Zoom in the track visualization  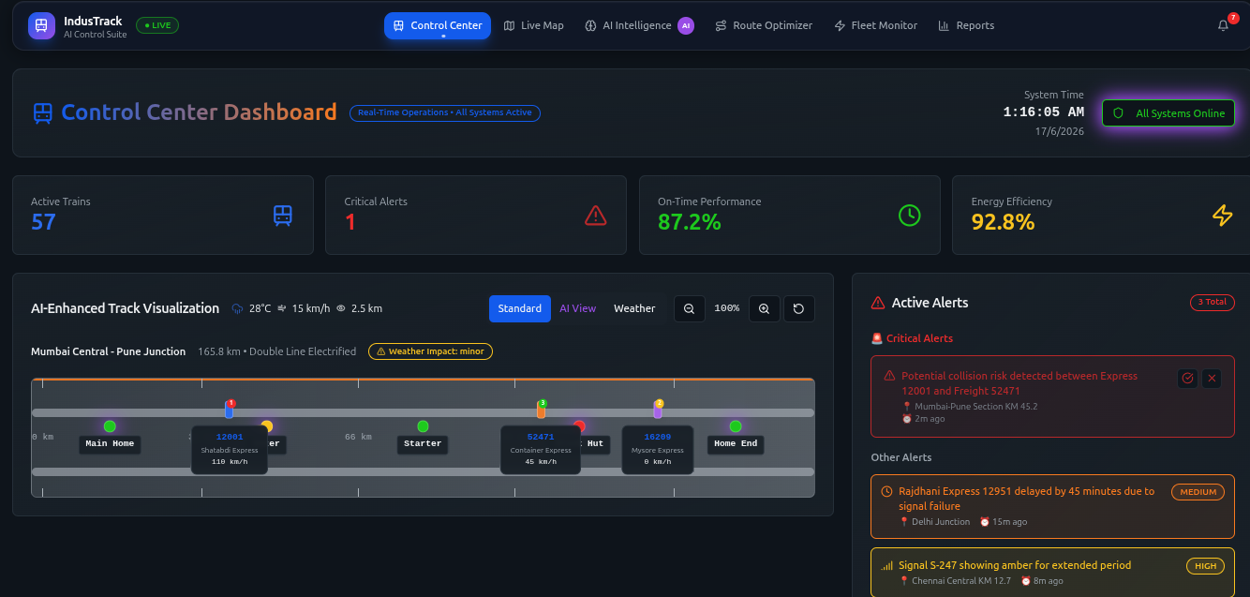(765, 308)
